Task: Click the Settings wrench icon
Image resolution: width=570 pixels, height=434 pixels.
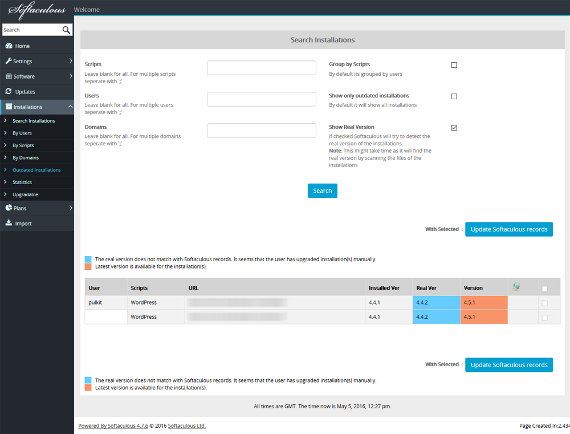Action: [9, 61]
